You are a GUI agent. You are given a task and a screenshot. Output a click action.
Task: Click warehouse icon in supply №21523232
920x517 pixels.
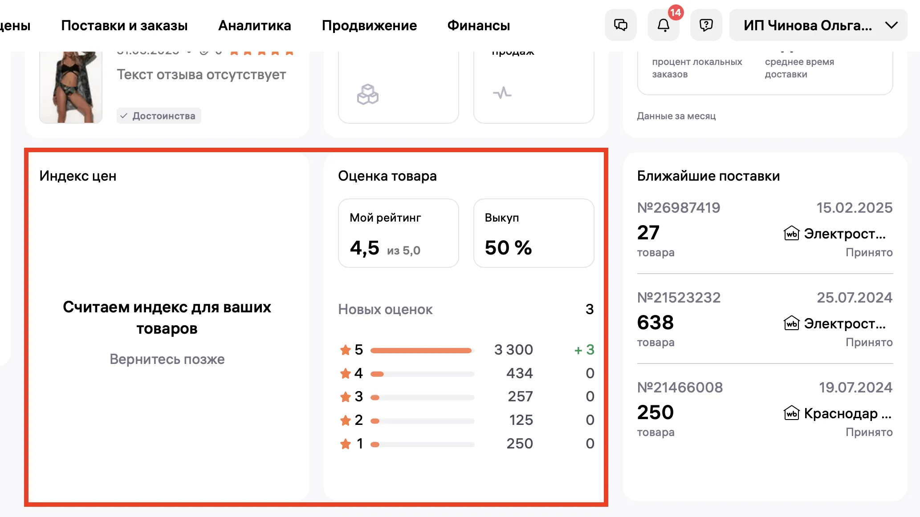[791, 323]
